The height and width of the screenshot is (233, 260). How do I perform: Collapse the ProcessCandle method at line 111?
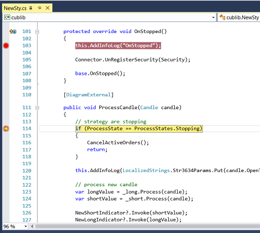pyautogui.click(x=37, y=108)
